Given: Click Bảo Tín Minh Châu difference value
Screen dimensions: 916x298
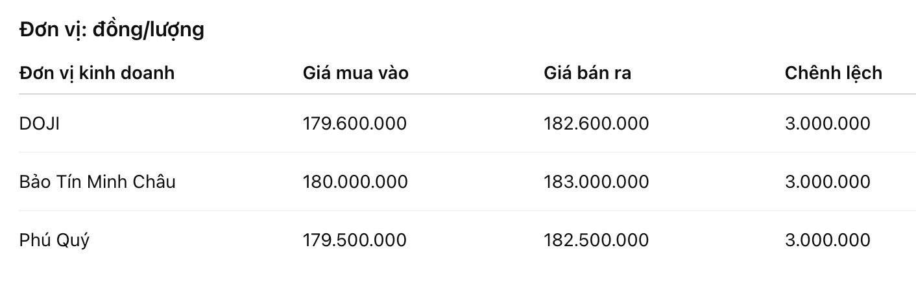Looking at the screenshot, I should [827, 181].
